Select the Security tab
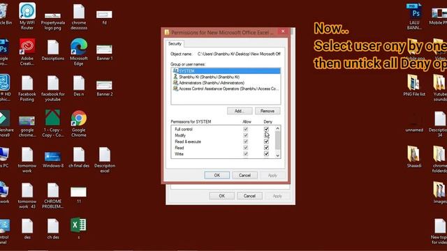The height and width of the screenshot is (251, 447). (175, 43)
